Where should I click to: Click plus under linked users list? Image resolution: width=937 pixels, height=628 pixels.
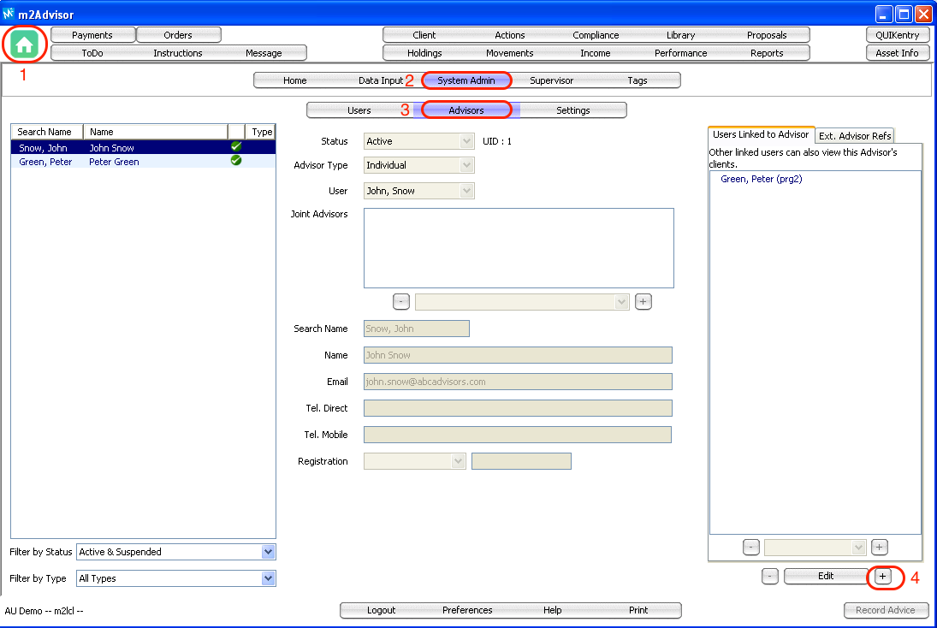pos(880,547)
